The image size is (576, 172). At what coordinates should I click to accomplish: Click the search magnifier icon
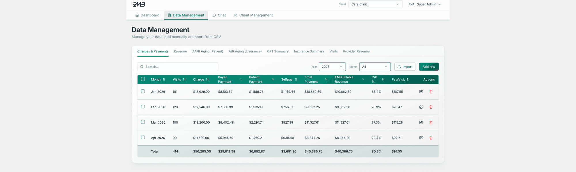point(142,67)
